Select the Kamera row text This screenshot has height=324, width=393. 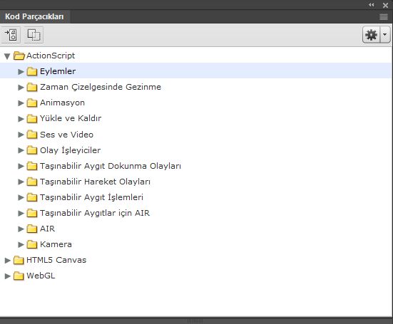coord(56,244)
